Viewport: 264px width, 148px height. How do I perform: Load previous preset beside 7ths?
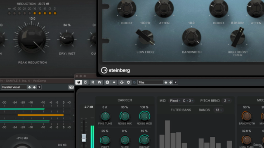tap(166, 82)
